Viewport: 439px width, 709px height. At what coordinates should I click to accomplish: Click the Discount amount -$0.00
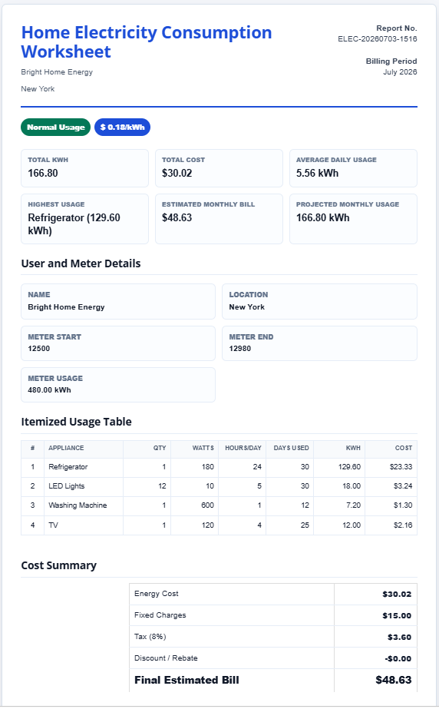pos(398,659)
